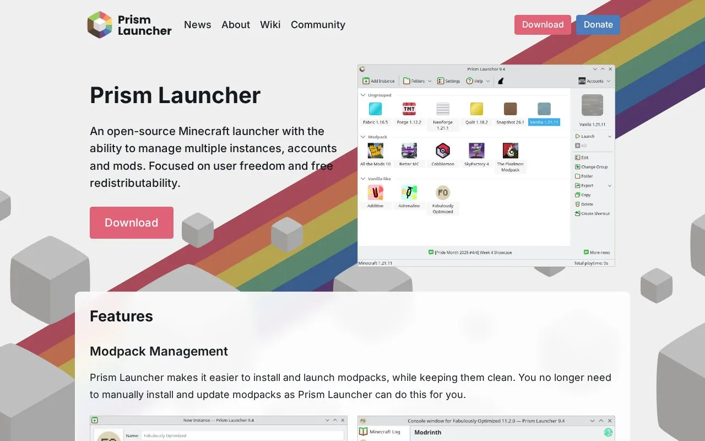
Task: Click the header Download button
Action: [543, 25]
